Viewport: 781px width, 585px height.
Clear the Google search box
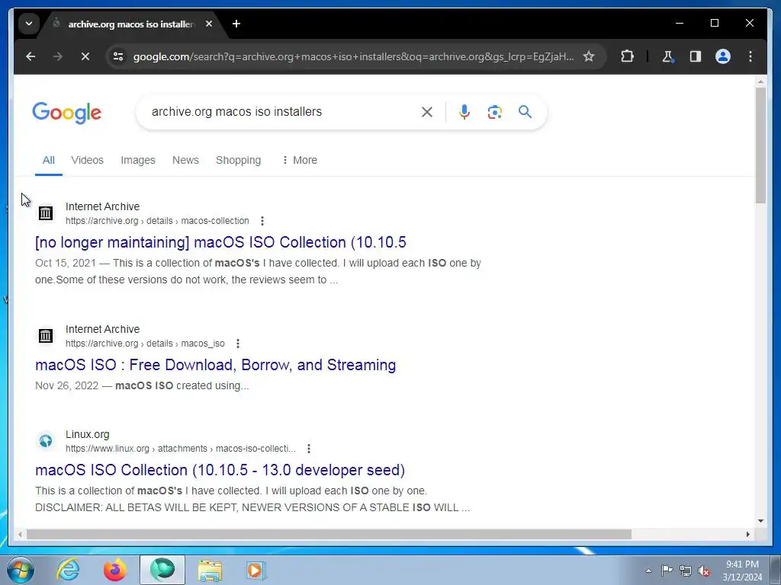point(427,112)
